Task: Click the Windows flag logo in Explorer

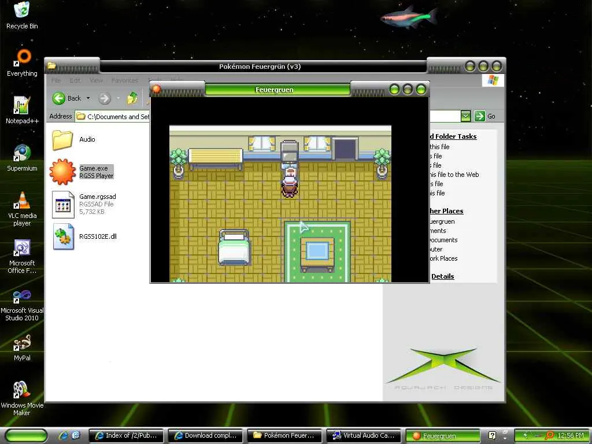Action: click(x=493, y=80)
